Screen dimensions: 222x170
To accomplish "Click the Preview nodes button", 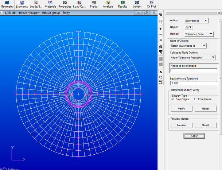I will (x=182, y=125).
